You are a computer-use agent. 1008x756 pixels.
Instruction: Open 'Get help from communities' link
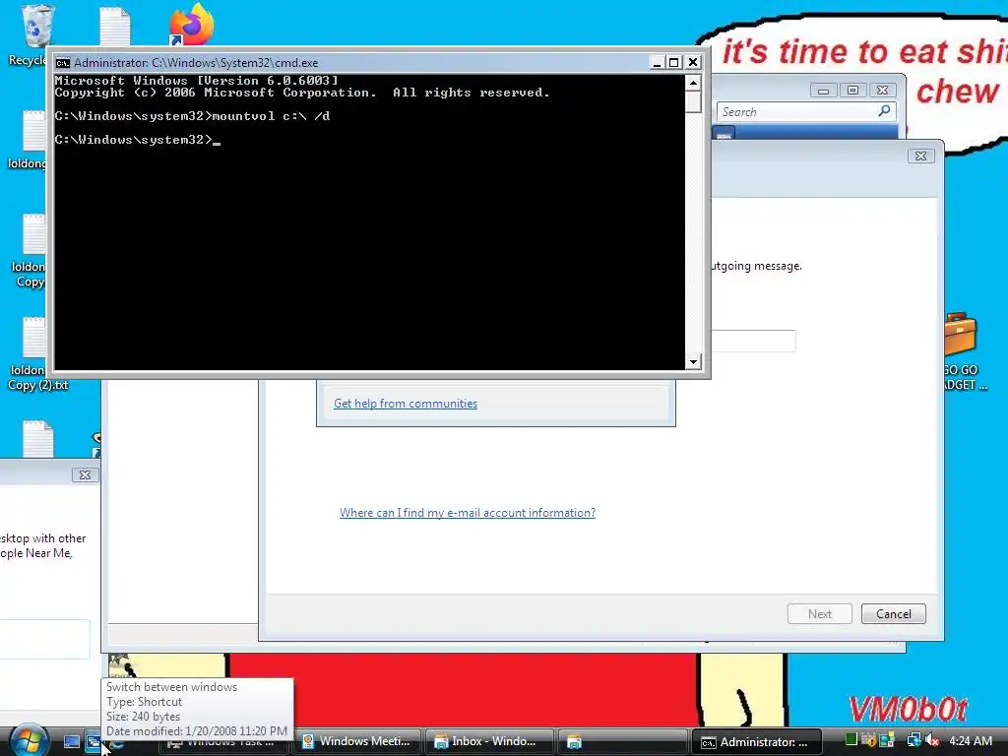pos(406,404)
